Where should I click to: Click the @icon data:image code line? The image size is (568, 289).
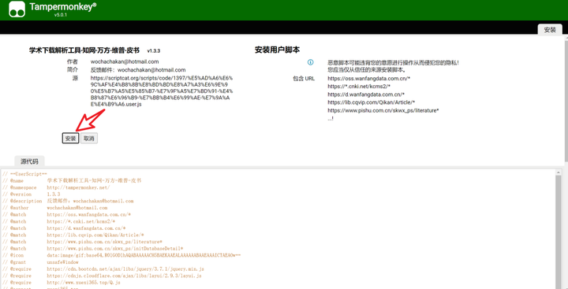click(x=121, y=255)
